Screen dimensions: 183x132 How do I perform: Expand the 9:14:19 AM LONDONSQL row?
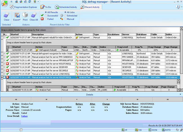pyautogui.click(x=5, y=74)
